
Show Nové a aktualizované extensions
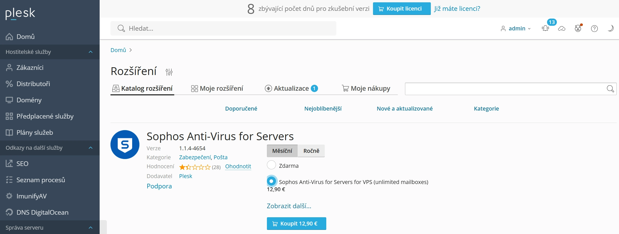[x=405, y=108]
